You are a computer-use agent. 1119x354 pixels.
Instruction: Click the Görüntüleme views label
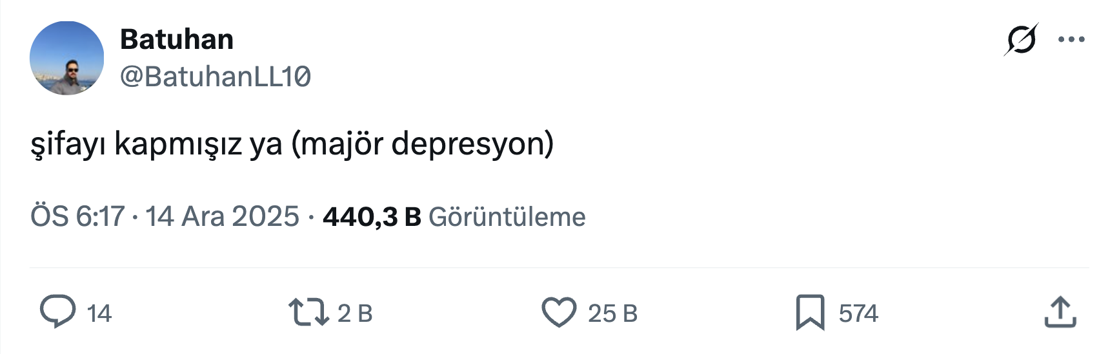[507, 217]
